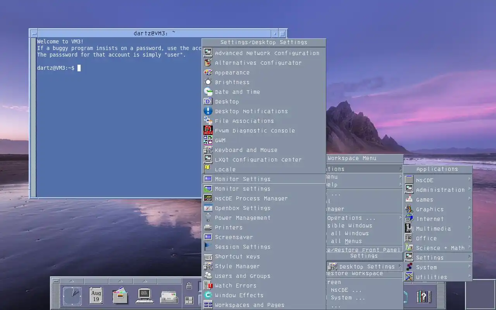Open Openbox Settings icon
Image resolution: width=496 pixels, height=310 pixels.
[208, 208]
